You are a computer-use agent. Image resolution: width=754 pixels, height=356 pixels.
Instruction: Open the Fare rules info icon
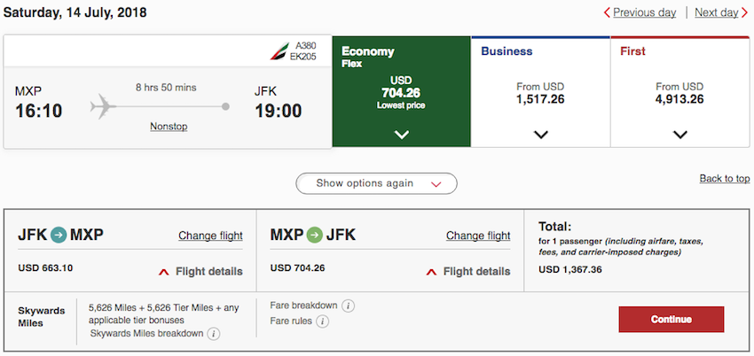click(x=323, y=321)
